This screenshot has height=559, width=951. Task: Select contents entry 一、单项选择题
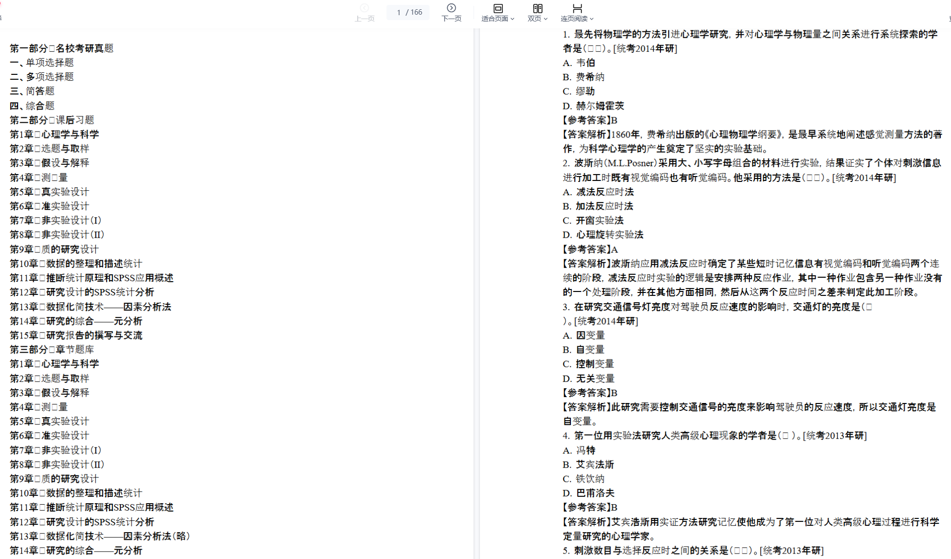click(42, 63)
